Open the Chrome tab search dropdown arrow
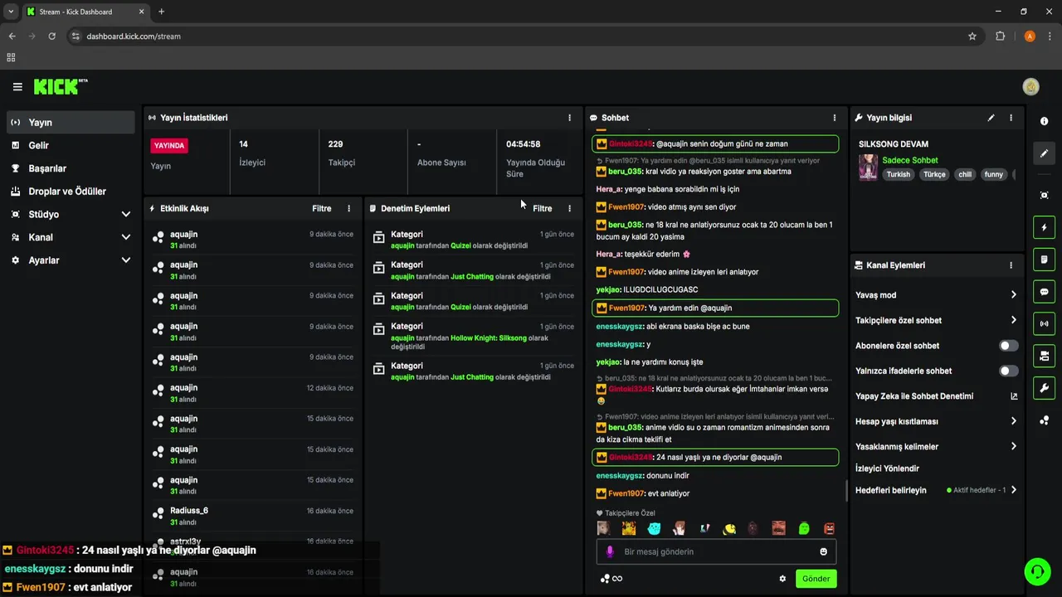Image resolution: width=1062 pixels, height=597 pixels. click(x=11, y=12)
